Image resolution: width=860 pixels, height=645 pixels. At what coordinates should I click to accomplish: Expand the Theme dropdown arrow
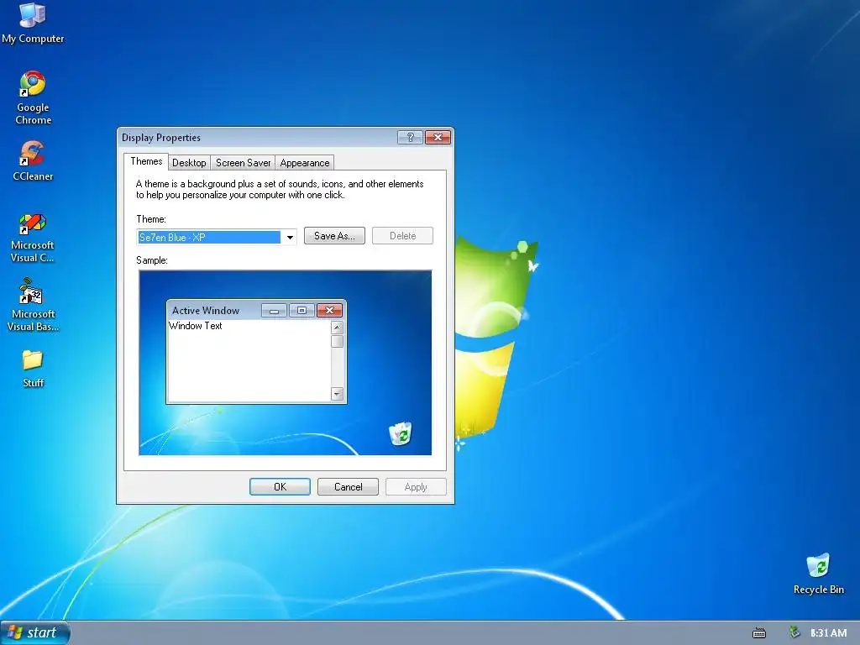point(290,238)
